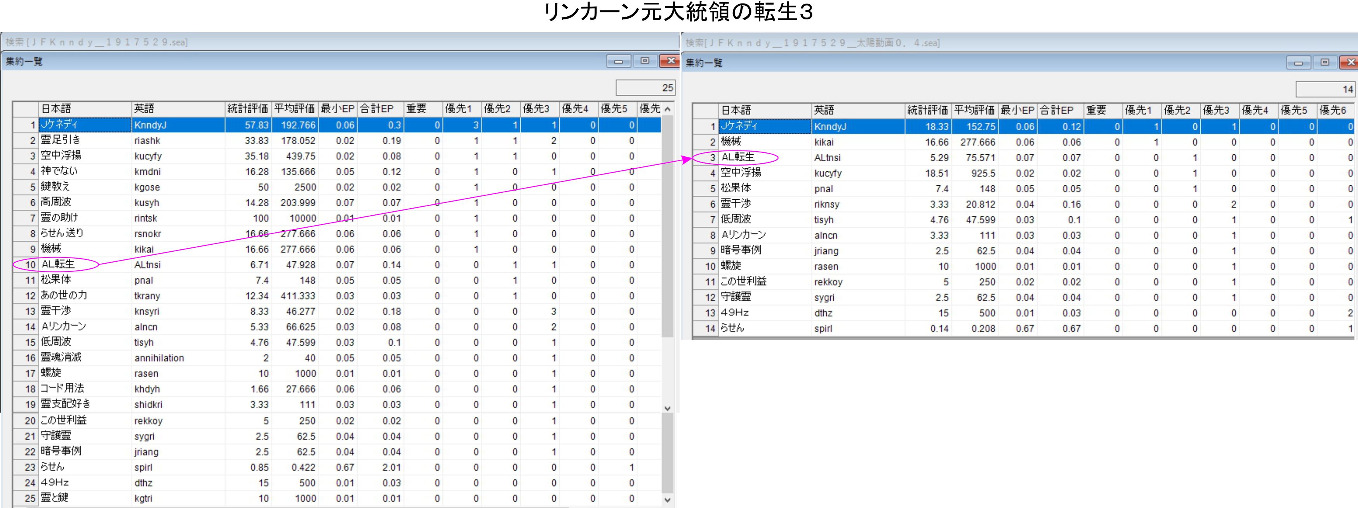This screenshot has width=1358, height=508.
Task: Select Aリンカーン in the right window
Action: pyautogui.click(x=1024, y=235)
